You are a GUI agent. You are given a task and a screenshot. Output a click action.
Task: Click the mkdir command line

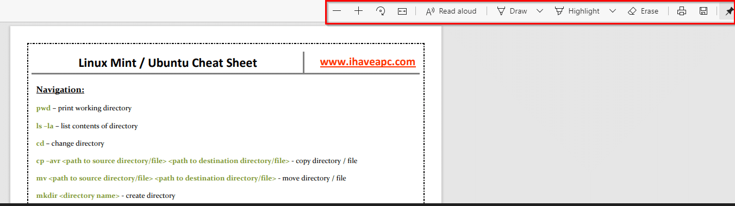point(106,195)
